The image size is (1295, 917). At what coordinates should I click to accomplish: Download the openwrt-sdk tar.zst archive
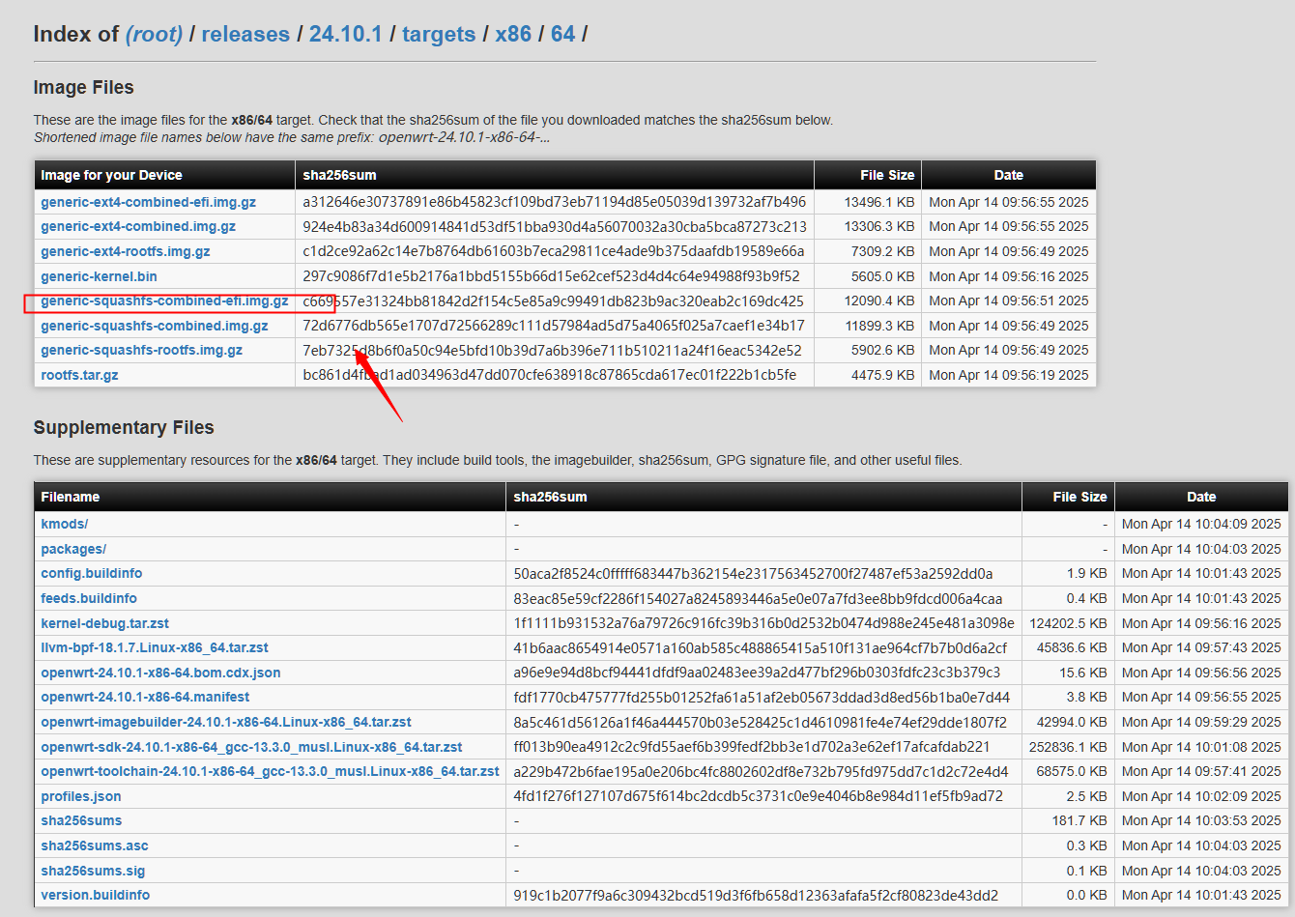click(251, 747)
